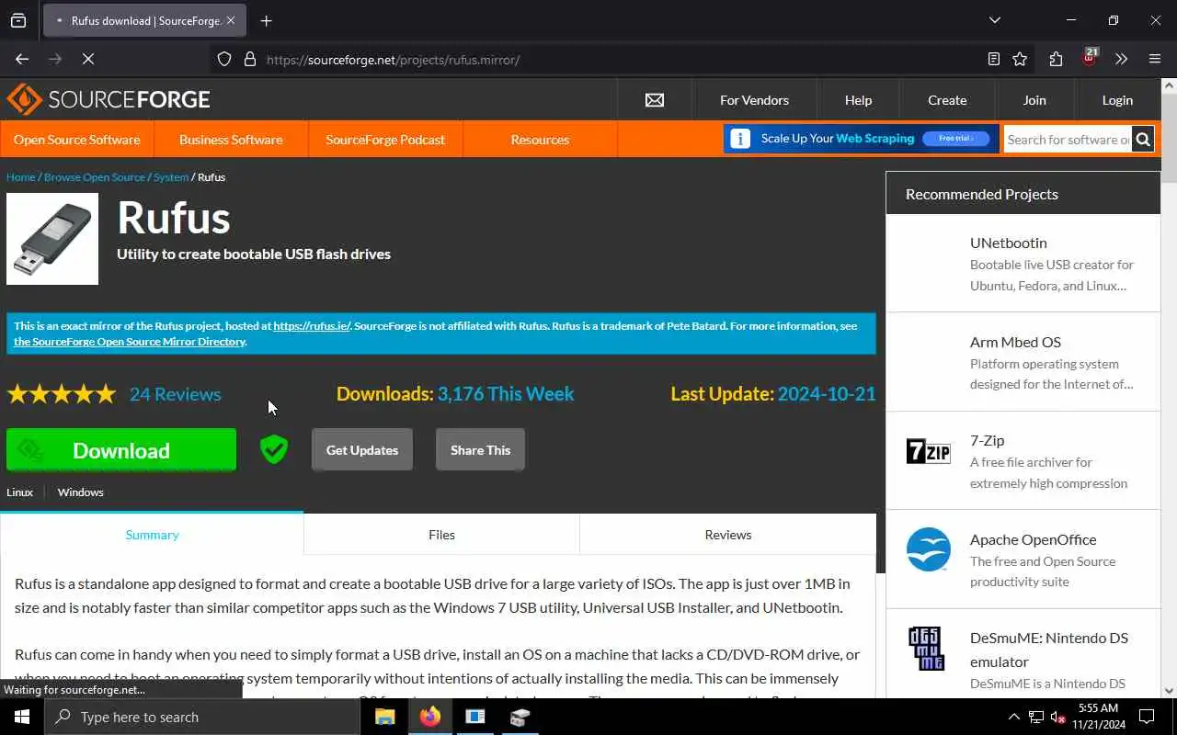The width and height of the screenshot is (1177, 735).
Task: Switch to the Summary tab
Action: (152, 534)
